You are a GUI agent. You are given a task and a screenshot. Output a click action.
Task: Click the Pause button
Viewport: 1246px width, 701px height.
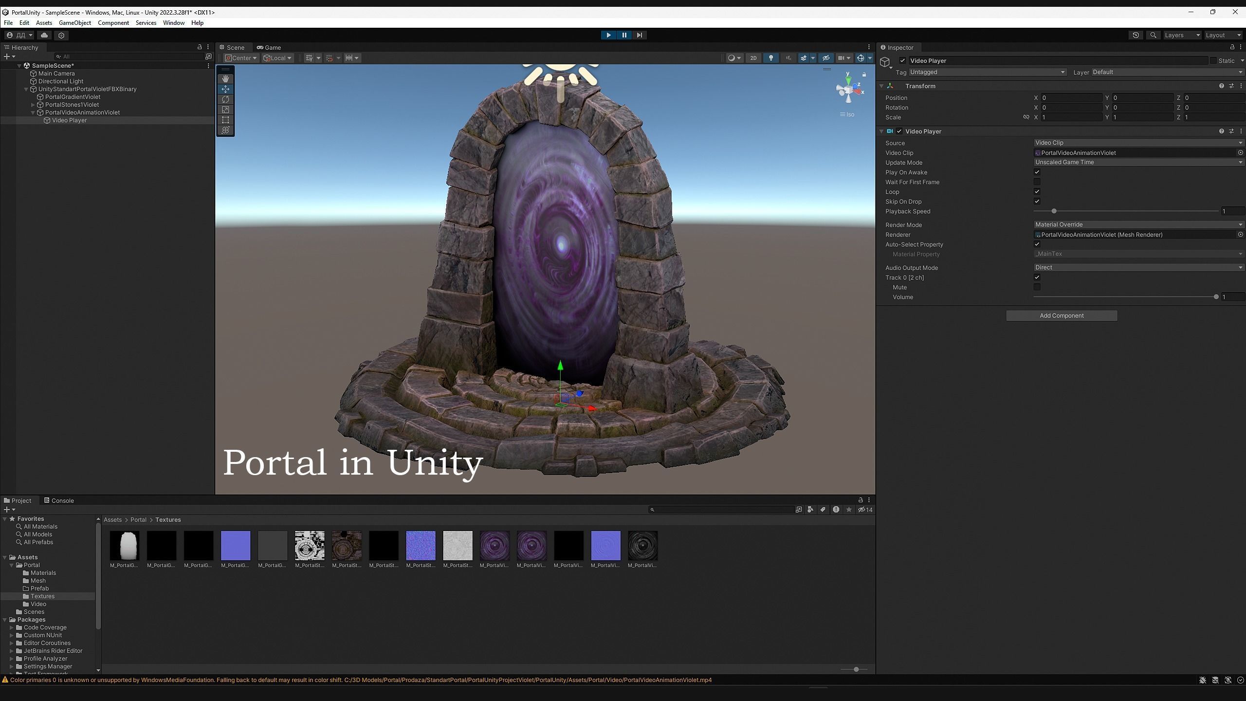pos(624,35)
